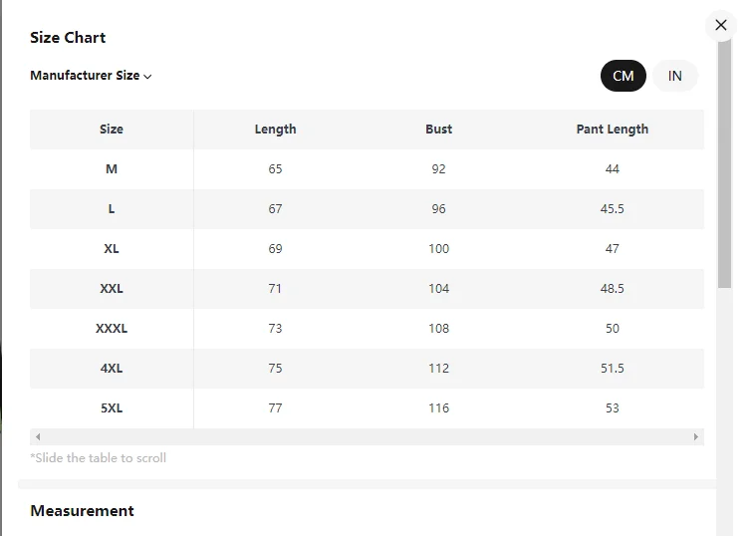Click the 5XL size row label

[112, 408]
